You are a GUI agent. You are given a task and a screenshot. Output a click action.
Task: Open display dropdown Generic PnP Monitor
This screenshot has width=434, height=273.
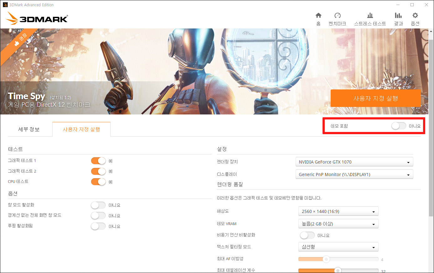(x=354, y=174)
